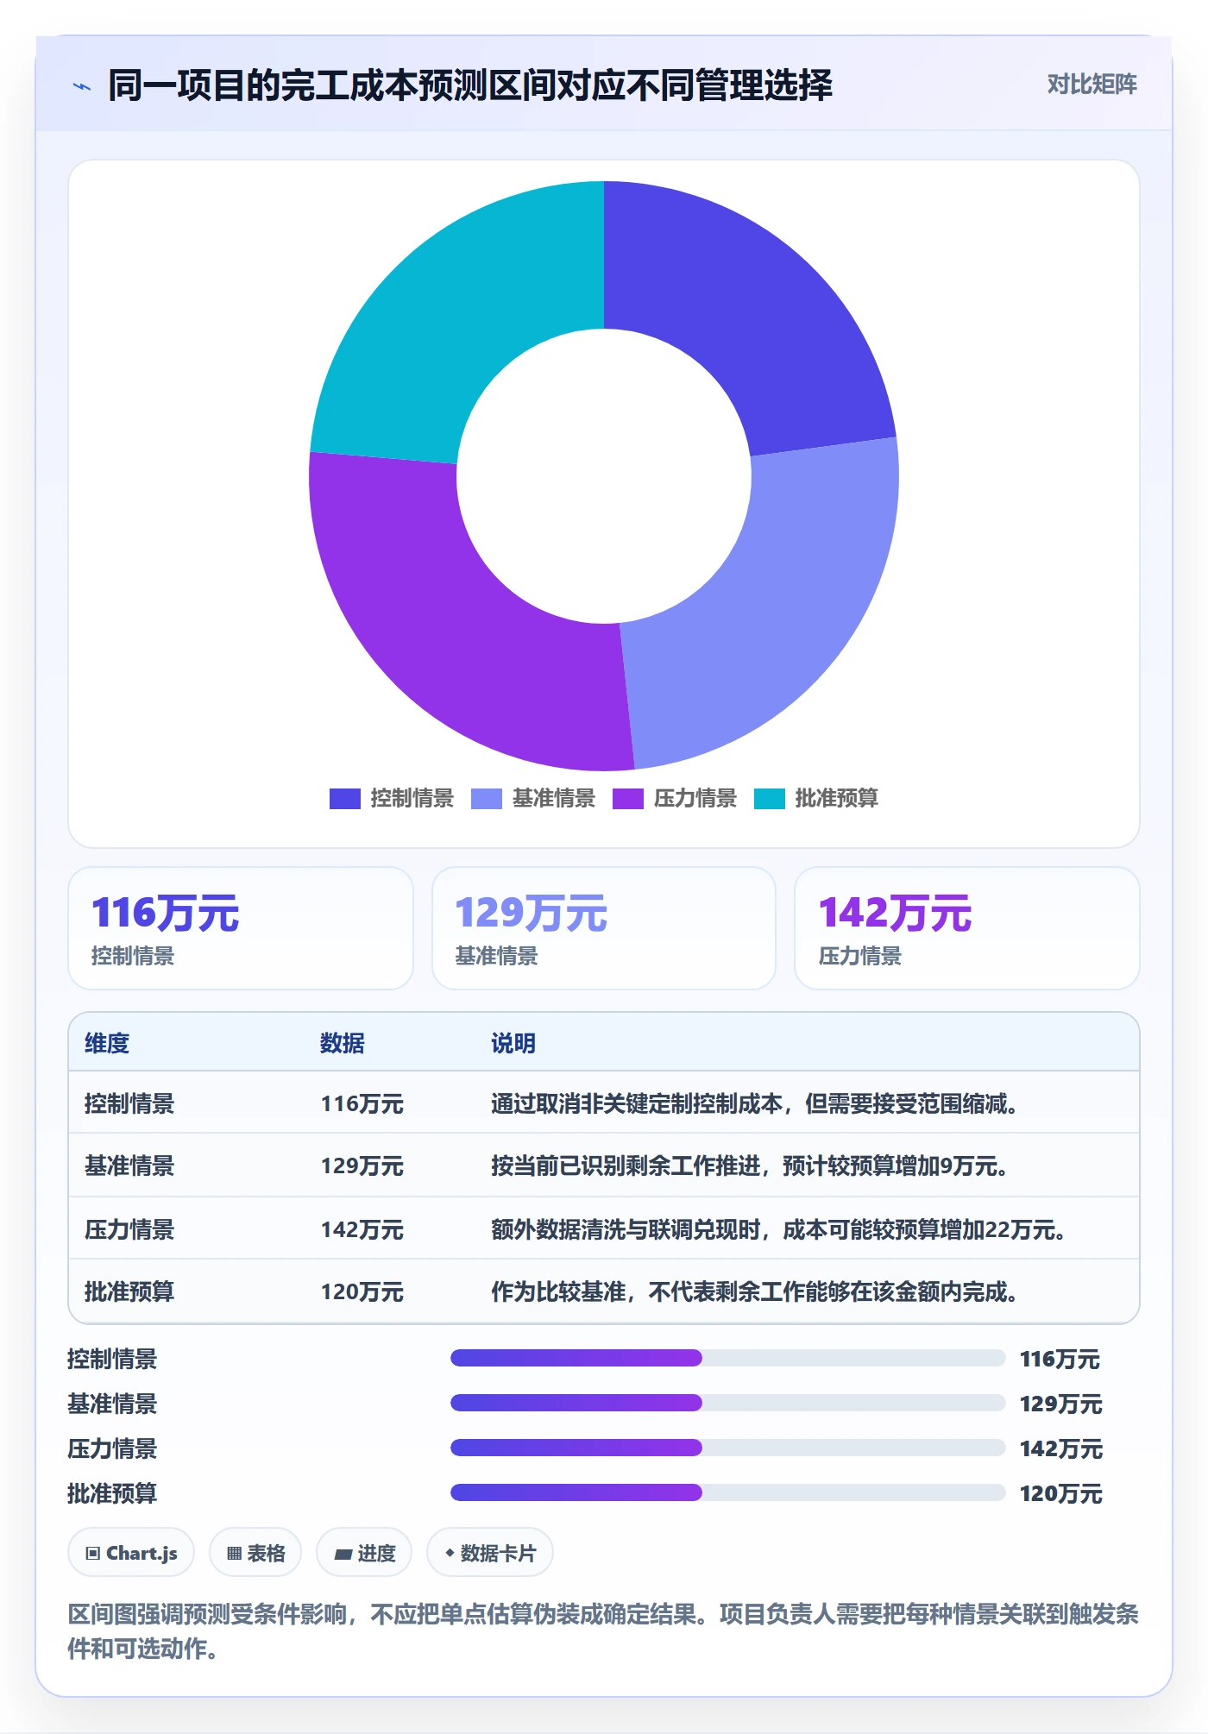Click the 压力情景 progress bar
The image size is (1208, 1734).
point(727,1448)
